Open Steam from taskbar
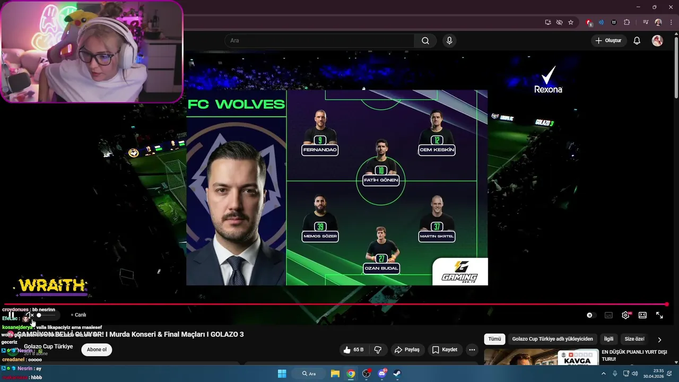The height and width of the screenshot is (382, 679). 397,374
